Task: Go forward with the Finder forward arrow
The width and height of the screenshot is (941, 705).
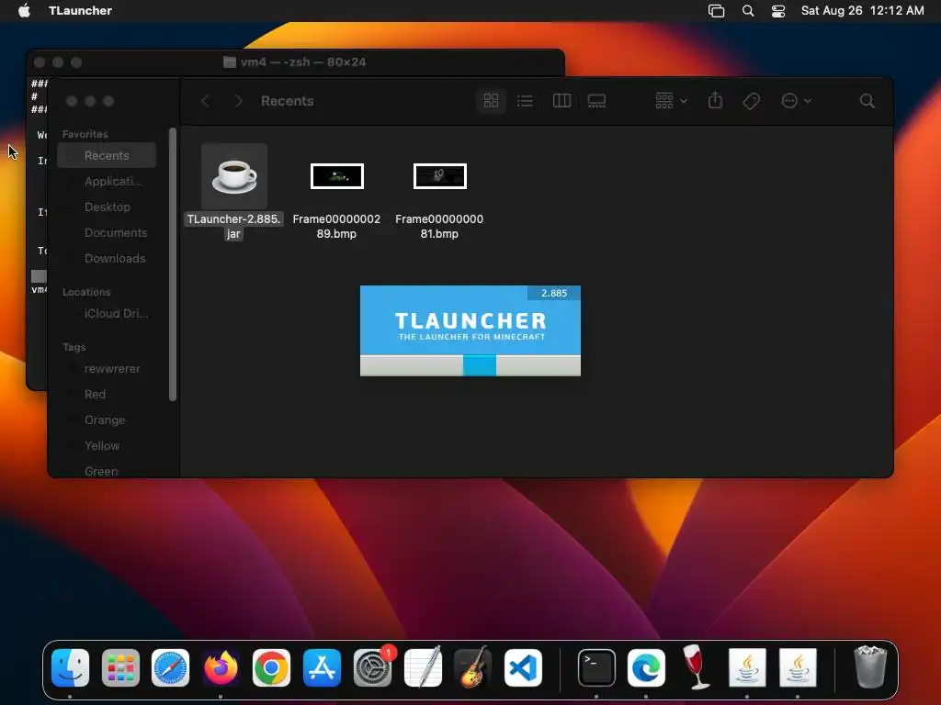Action: coord(238,101)
